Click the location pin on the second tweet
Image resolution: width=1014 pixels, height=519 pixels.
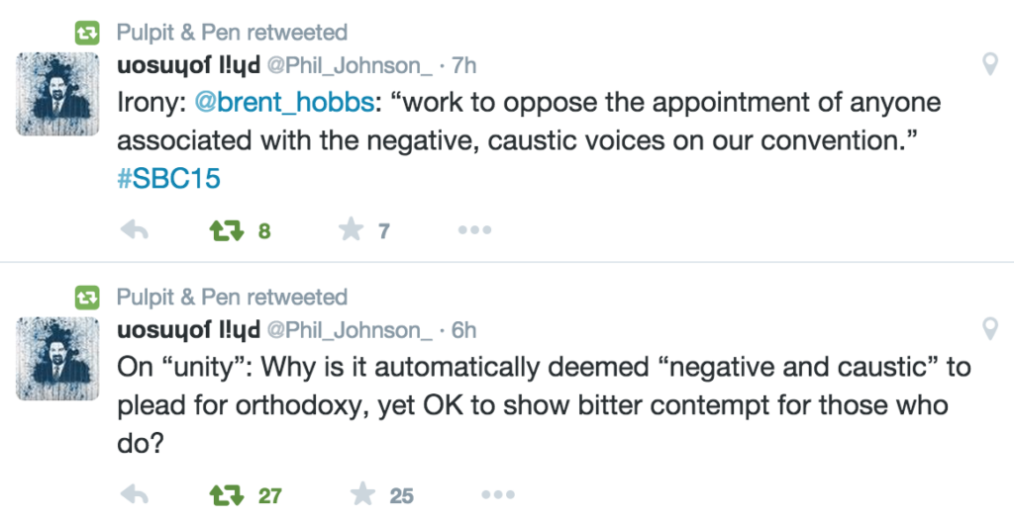990,328
